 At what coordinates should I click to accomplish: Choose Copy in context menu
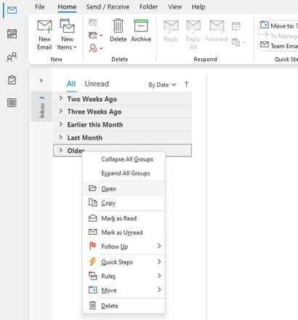coord(124,203)
